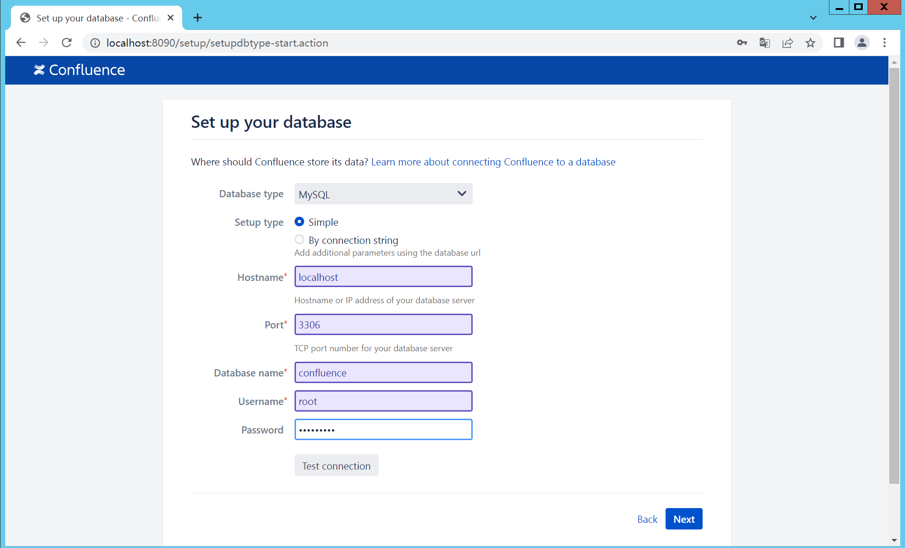
Task: Click the share page icon
Action: (x=788, y=43)
